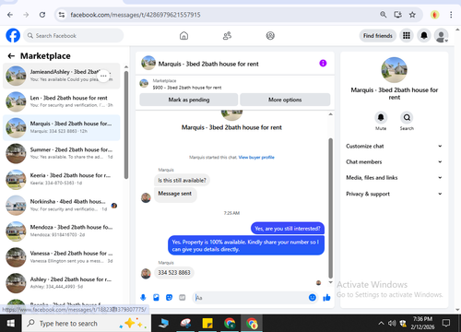The height and width of the screenshot is (332, 461).
Task: Open Facebook Home icon
Action: [183, 36]
